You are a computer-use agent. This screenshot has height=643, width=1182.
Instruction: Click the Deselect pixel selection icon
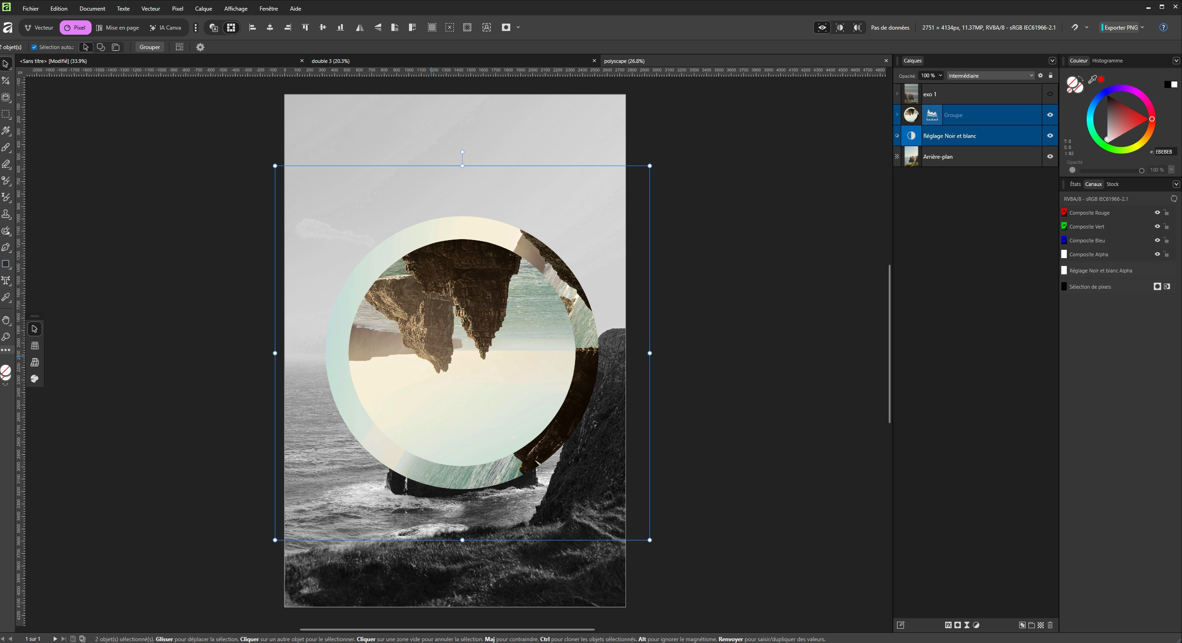(x=450, y=28)
